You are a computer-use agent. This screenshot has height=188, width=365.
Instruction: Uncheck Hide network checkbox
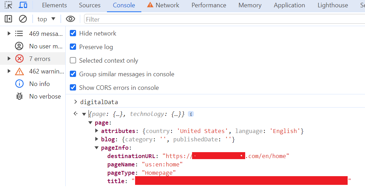pyautogui.click(x=73, y=33)
